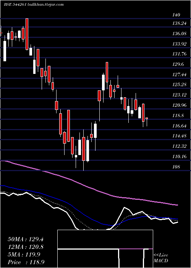Click the tallest red candle reaching 140
Viewport: 191px width, 268px height.
click(27, 34)
